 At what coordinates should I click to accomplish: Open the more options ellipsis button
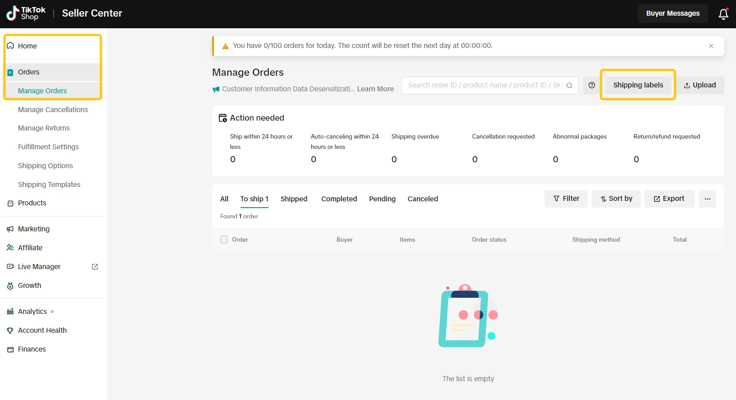tap(707, 199)
